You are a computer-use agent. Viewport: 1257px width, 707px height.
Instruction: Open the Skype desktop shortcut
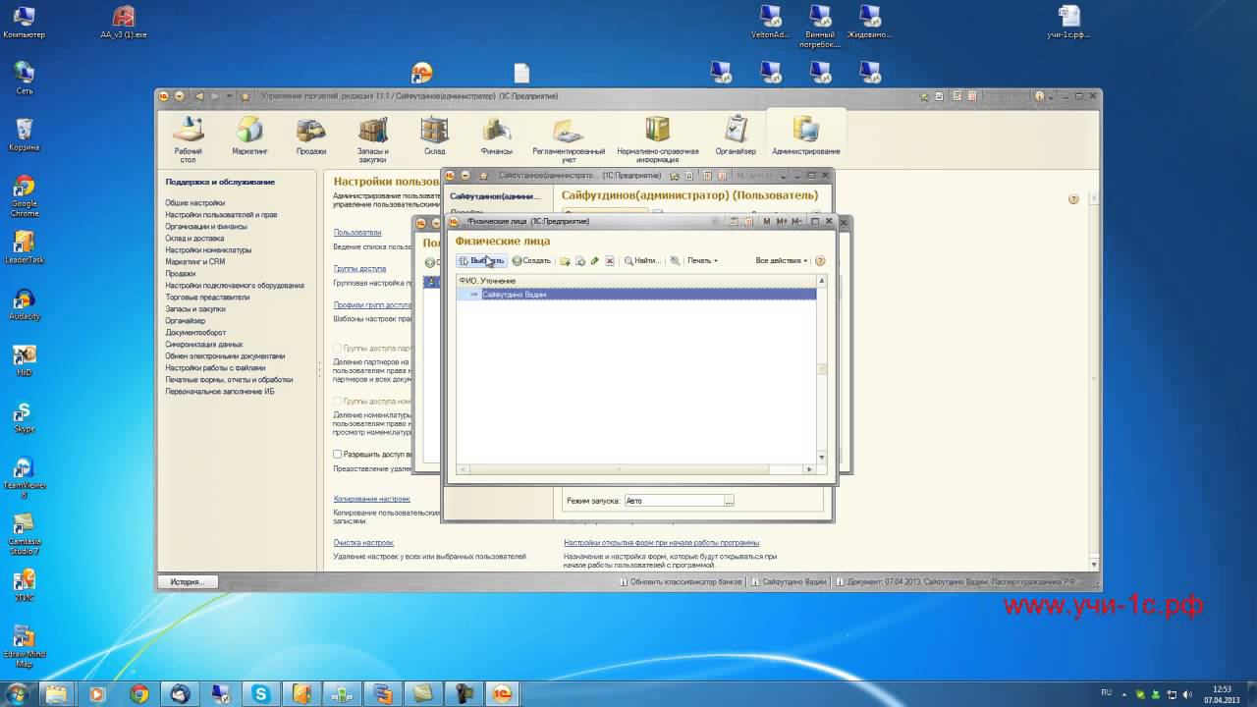point(25,416)
